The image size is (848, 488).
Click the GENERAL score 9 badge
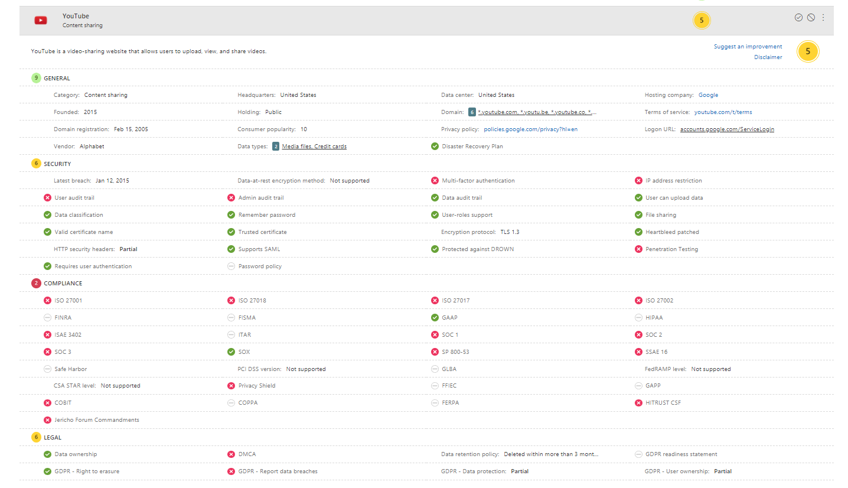(36, 78)
